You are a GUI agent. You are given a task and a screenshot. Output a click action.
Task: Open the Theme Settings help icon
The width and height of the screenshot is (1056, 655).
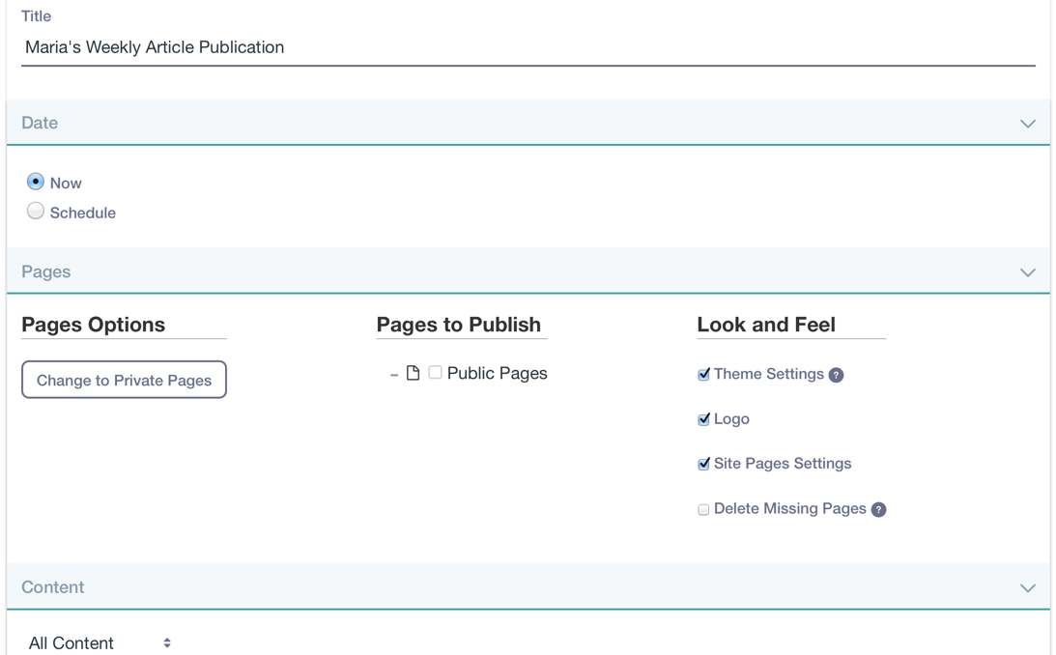836,375
